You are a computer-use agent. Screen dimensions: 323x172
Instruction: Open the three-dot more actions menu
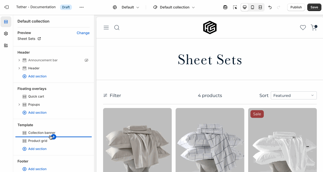click(x=82, y=7)
